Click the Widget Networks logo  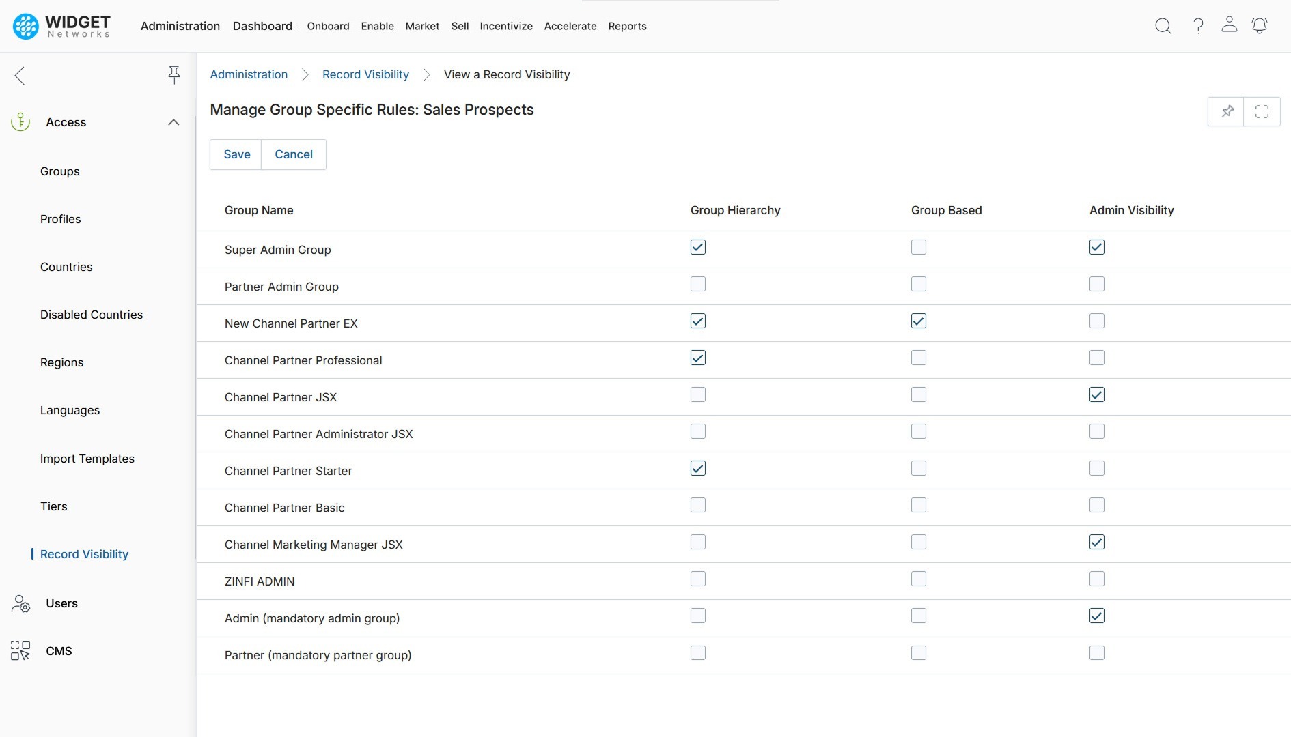pos(61,26)
